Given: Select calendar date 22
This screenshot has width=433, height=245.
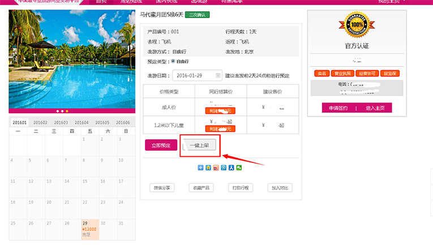Looking at the screenshot, I should [x=90, y=208].
